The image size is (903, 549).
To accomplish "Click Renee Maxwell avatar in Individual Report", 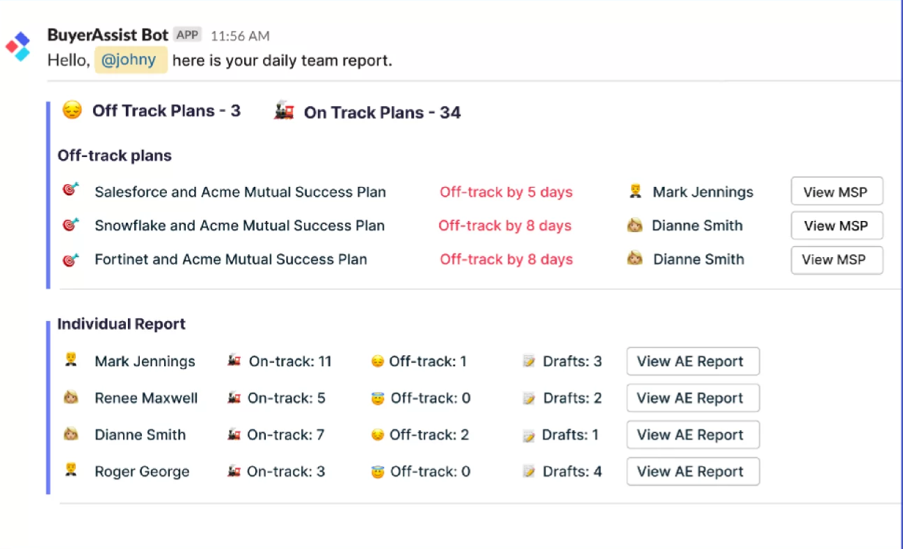I will [70, 397].
